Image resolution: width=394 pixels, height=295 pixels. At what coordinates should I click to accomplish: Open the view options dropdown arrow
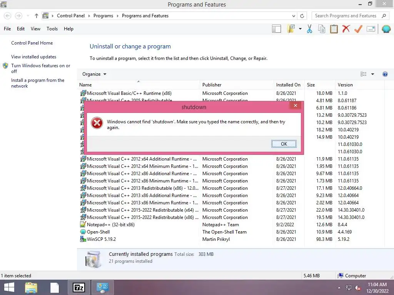click(372, 74)
